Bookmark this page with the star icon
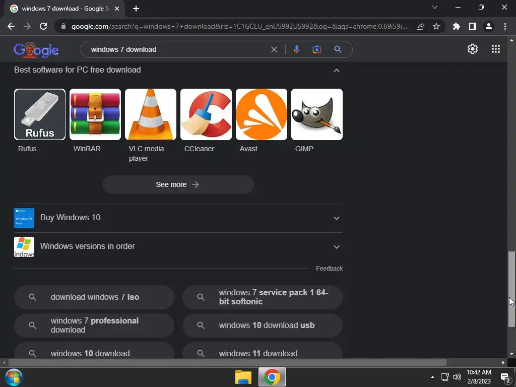516x387 pixels. click(436, 26)
